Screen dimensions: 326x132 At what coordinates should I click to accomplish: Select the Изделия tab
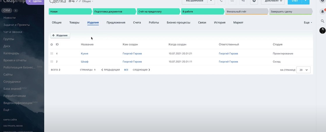(x=93, y=23)
